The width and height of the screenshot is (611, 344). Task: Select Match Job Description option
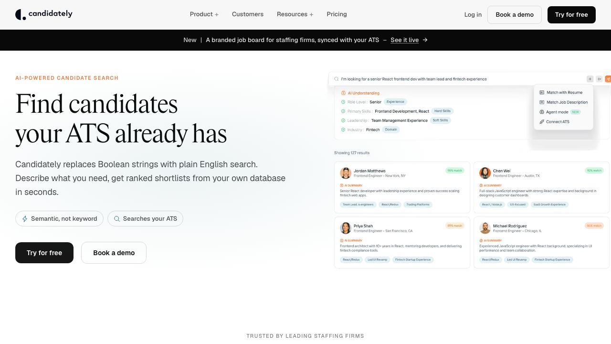point(563,102)
